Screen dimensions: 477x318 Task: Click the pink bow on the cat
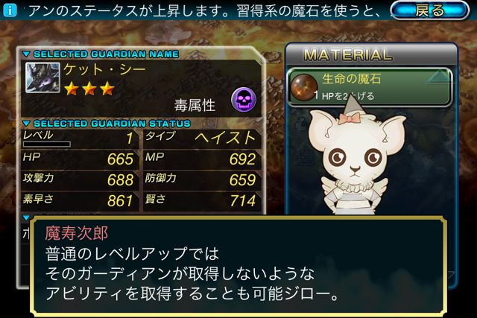click(350, 119)
